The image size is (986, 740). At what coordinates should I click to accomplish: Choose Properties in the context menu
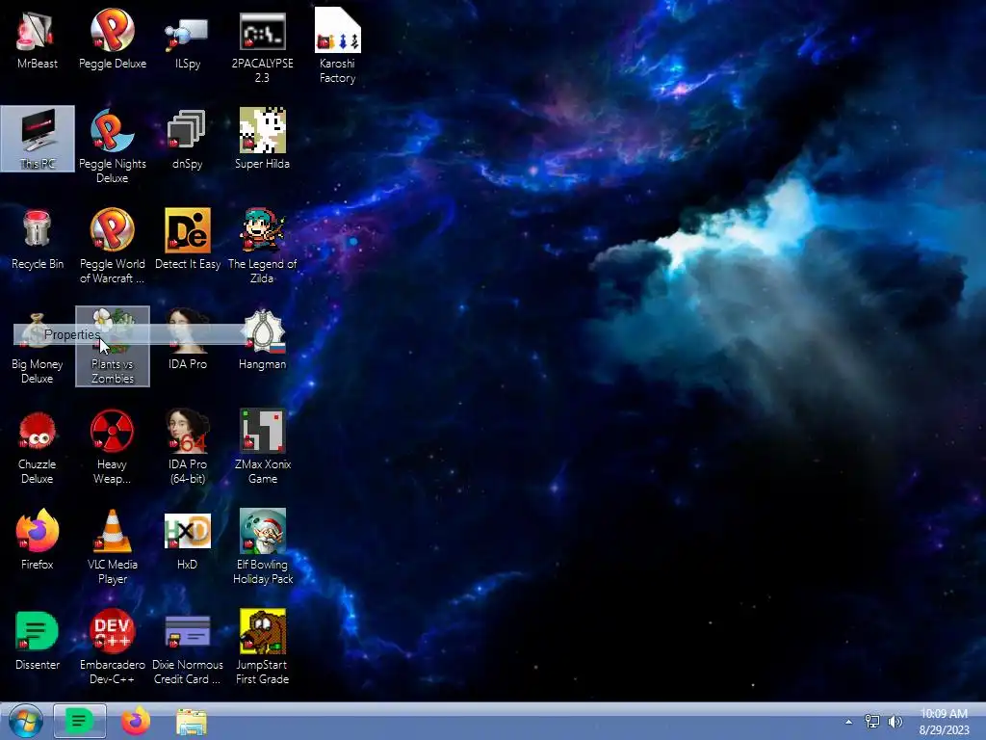click(x=128, y=334)
